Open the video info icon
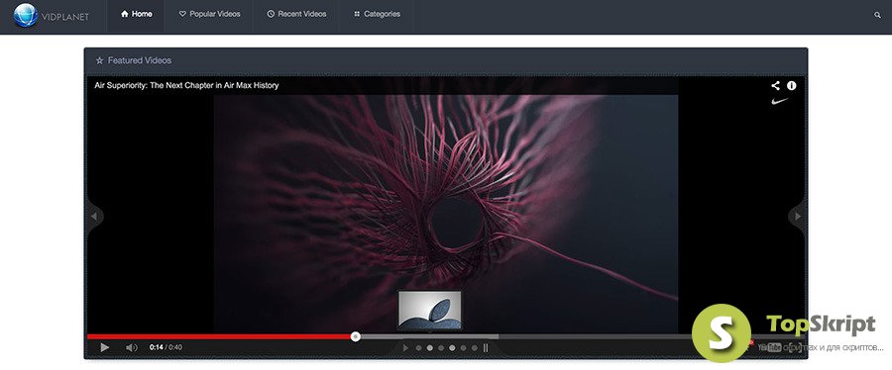This screenshot has width=892, height=370. (791, 86)
